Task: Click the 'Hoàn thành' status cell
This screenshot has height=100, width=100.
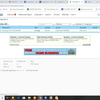Action: coord(83,30)
